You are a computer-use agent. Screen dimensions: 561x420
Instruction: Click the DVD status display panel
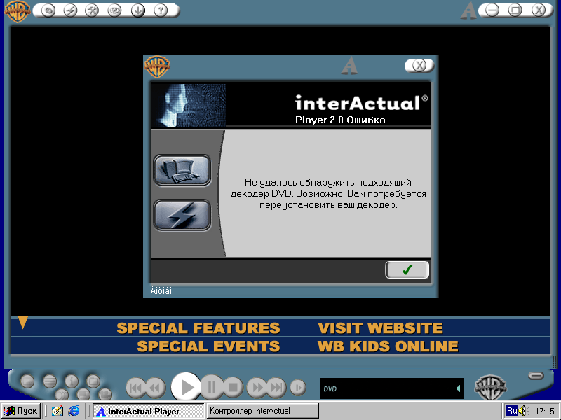pos(392,388)
